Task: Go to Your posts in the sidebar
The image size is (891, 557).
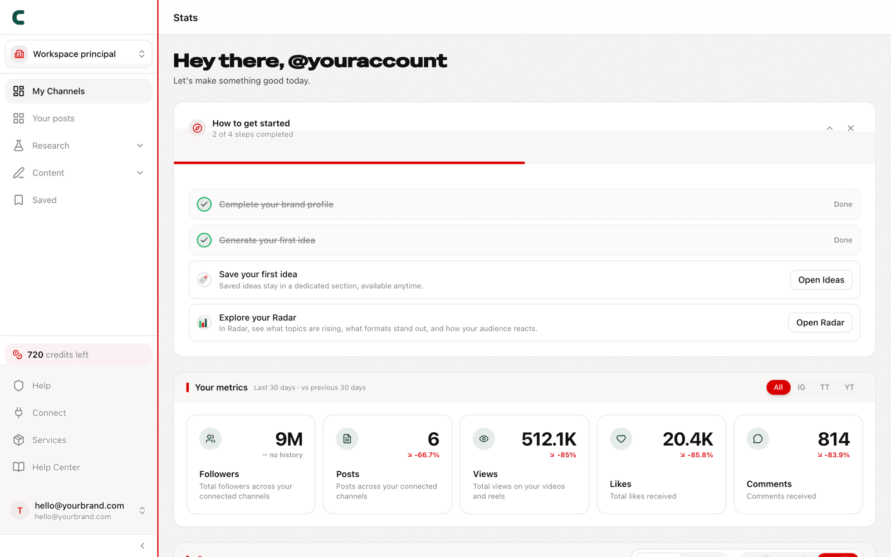Action: point(79,118)
